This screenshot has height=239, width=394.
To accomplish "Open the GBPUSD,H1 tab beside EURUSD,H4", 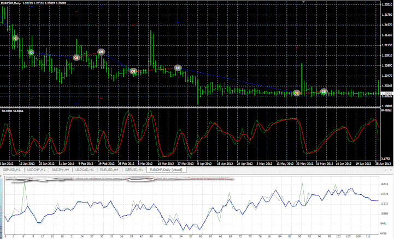I will pos(134,170).
